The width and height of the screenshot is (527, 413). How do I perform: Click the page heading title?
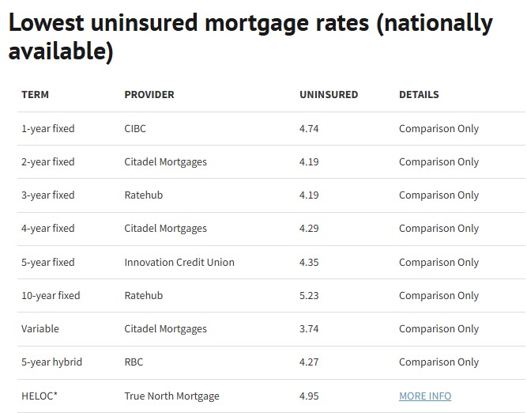point(250,37)
